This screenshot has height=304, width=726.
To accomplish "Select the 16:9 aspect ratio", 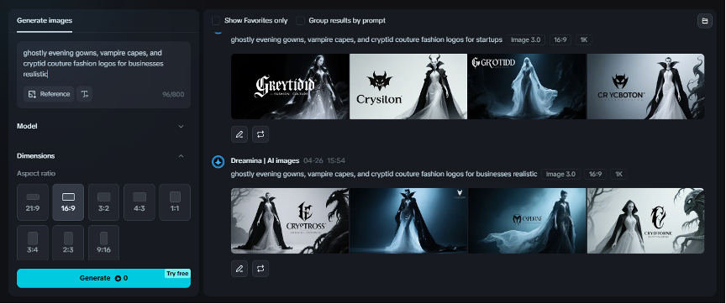I will 68,202.
